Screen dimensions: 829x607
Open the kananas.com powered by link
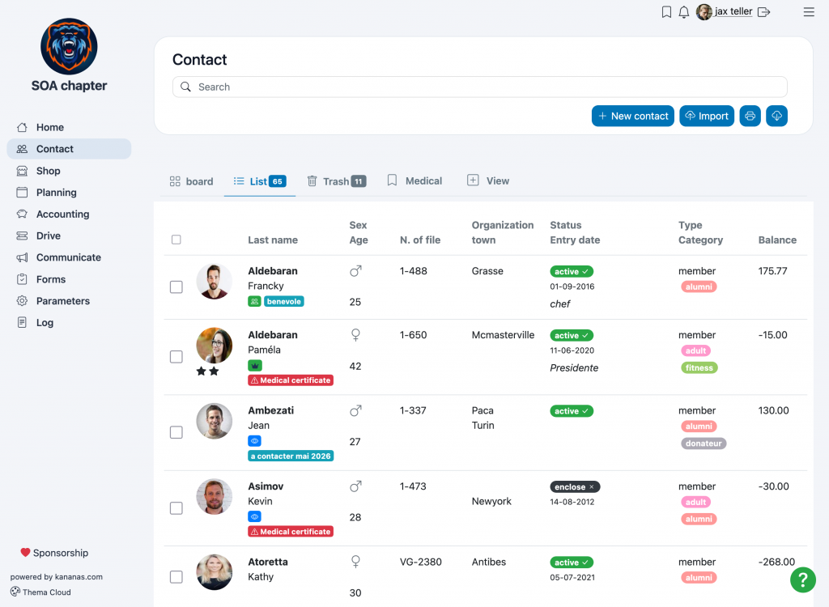click(79, 577)
